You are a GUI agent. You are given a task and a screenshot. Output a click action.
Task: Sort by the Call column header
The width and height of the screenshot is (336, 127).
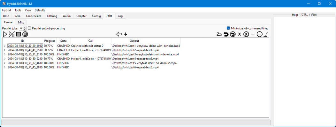[91, 40]
